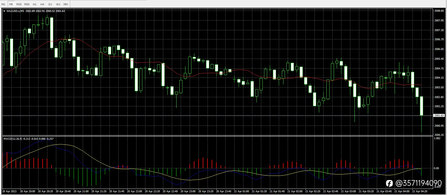Click the 20 Apr 23:40 time label
Image resolution: width=447 pixels, height=195 pixels.
click(x=224, y=191)
